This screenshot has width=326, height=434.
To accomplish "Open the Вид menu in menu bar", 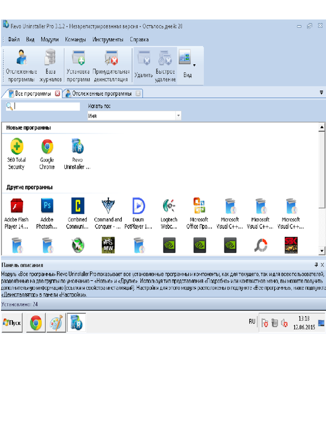I will click(x=30, y=39).
